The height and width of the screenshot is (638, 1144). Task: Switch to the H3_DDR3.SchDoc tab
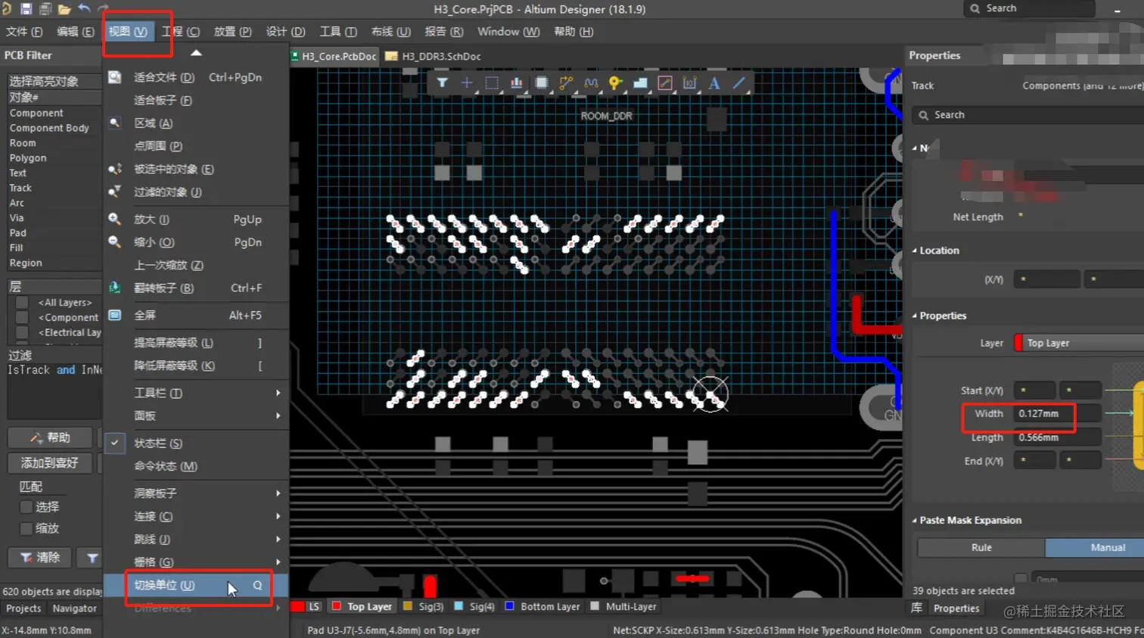[x=434, y=57]
